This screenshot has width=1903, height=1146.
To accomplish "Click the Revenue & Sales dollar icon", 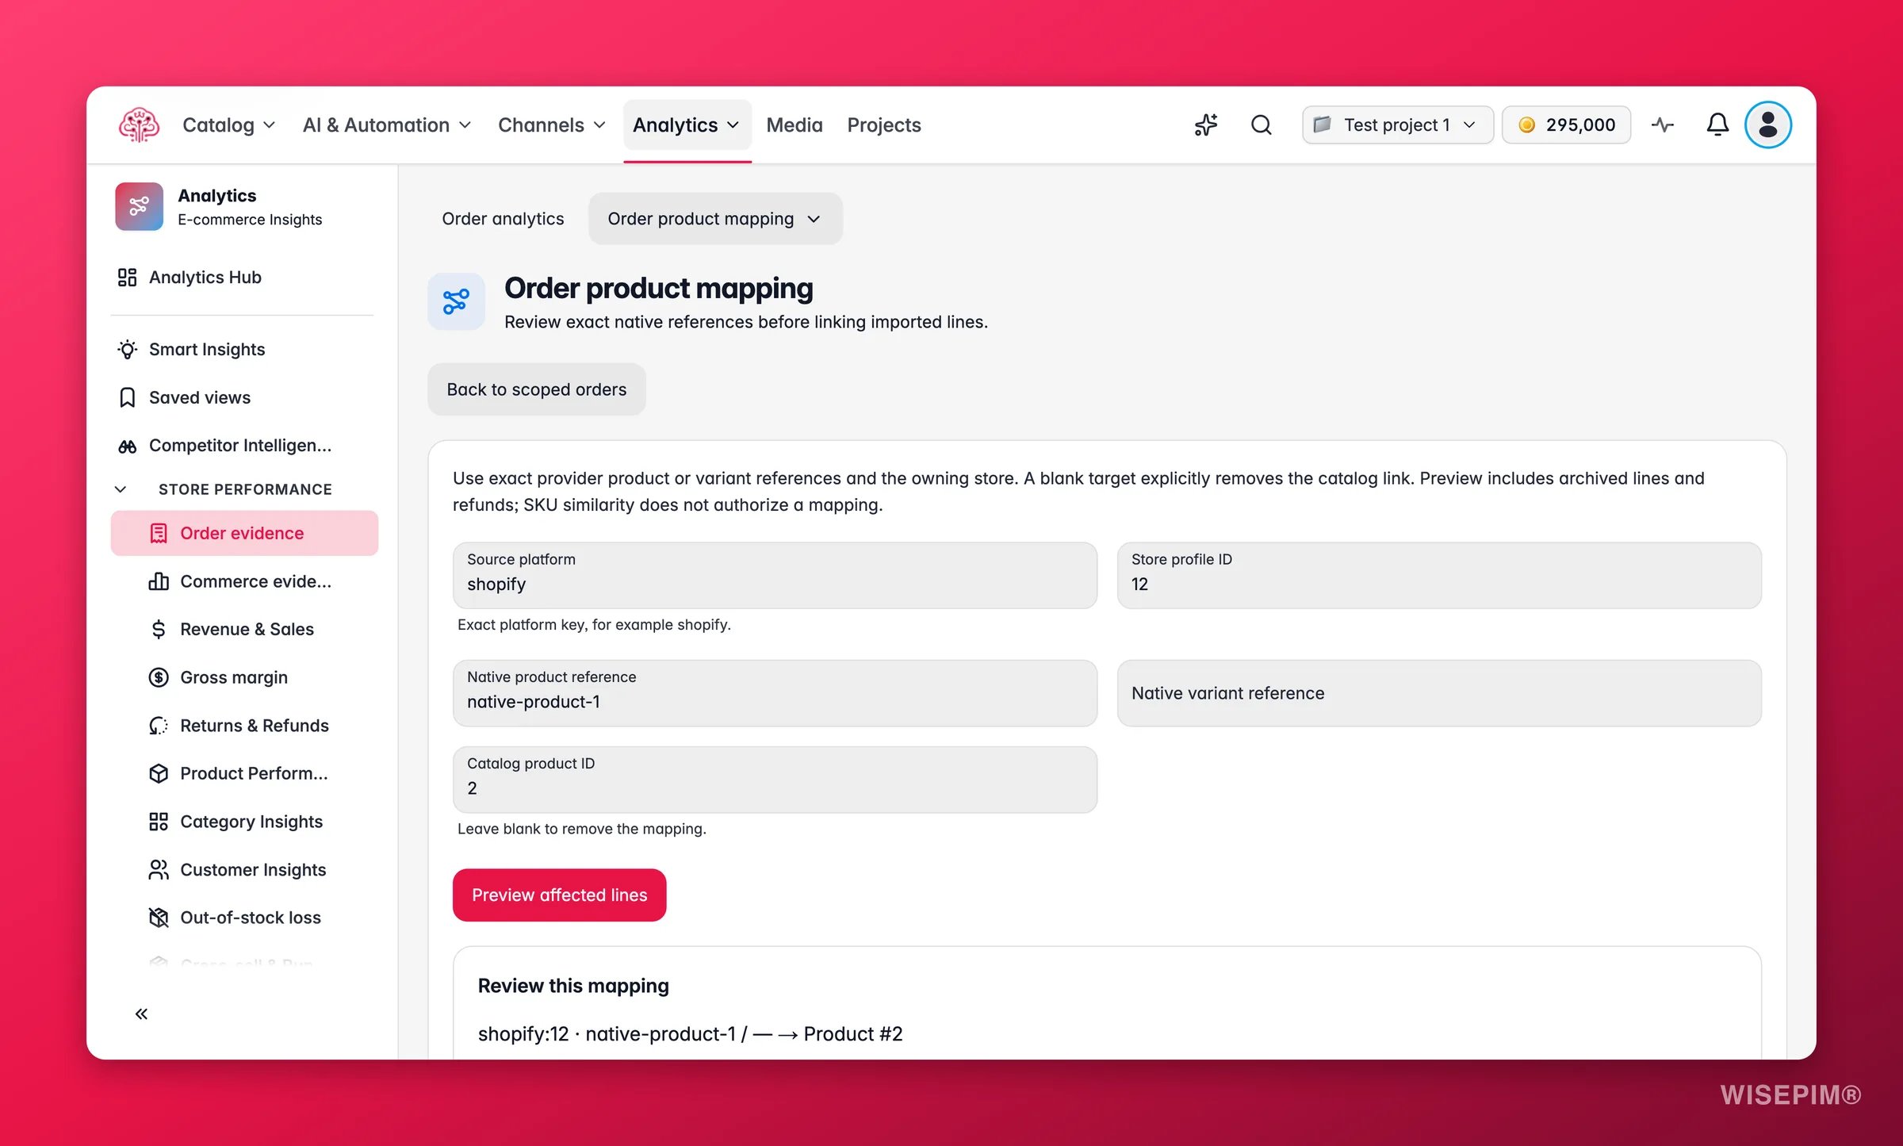I will pyautogui.click(x=159, y=629).
